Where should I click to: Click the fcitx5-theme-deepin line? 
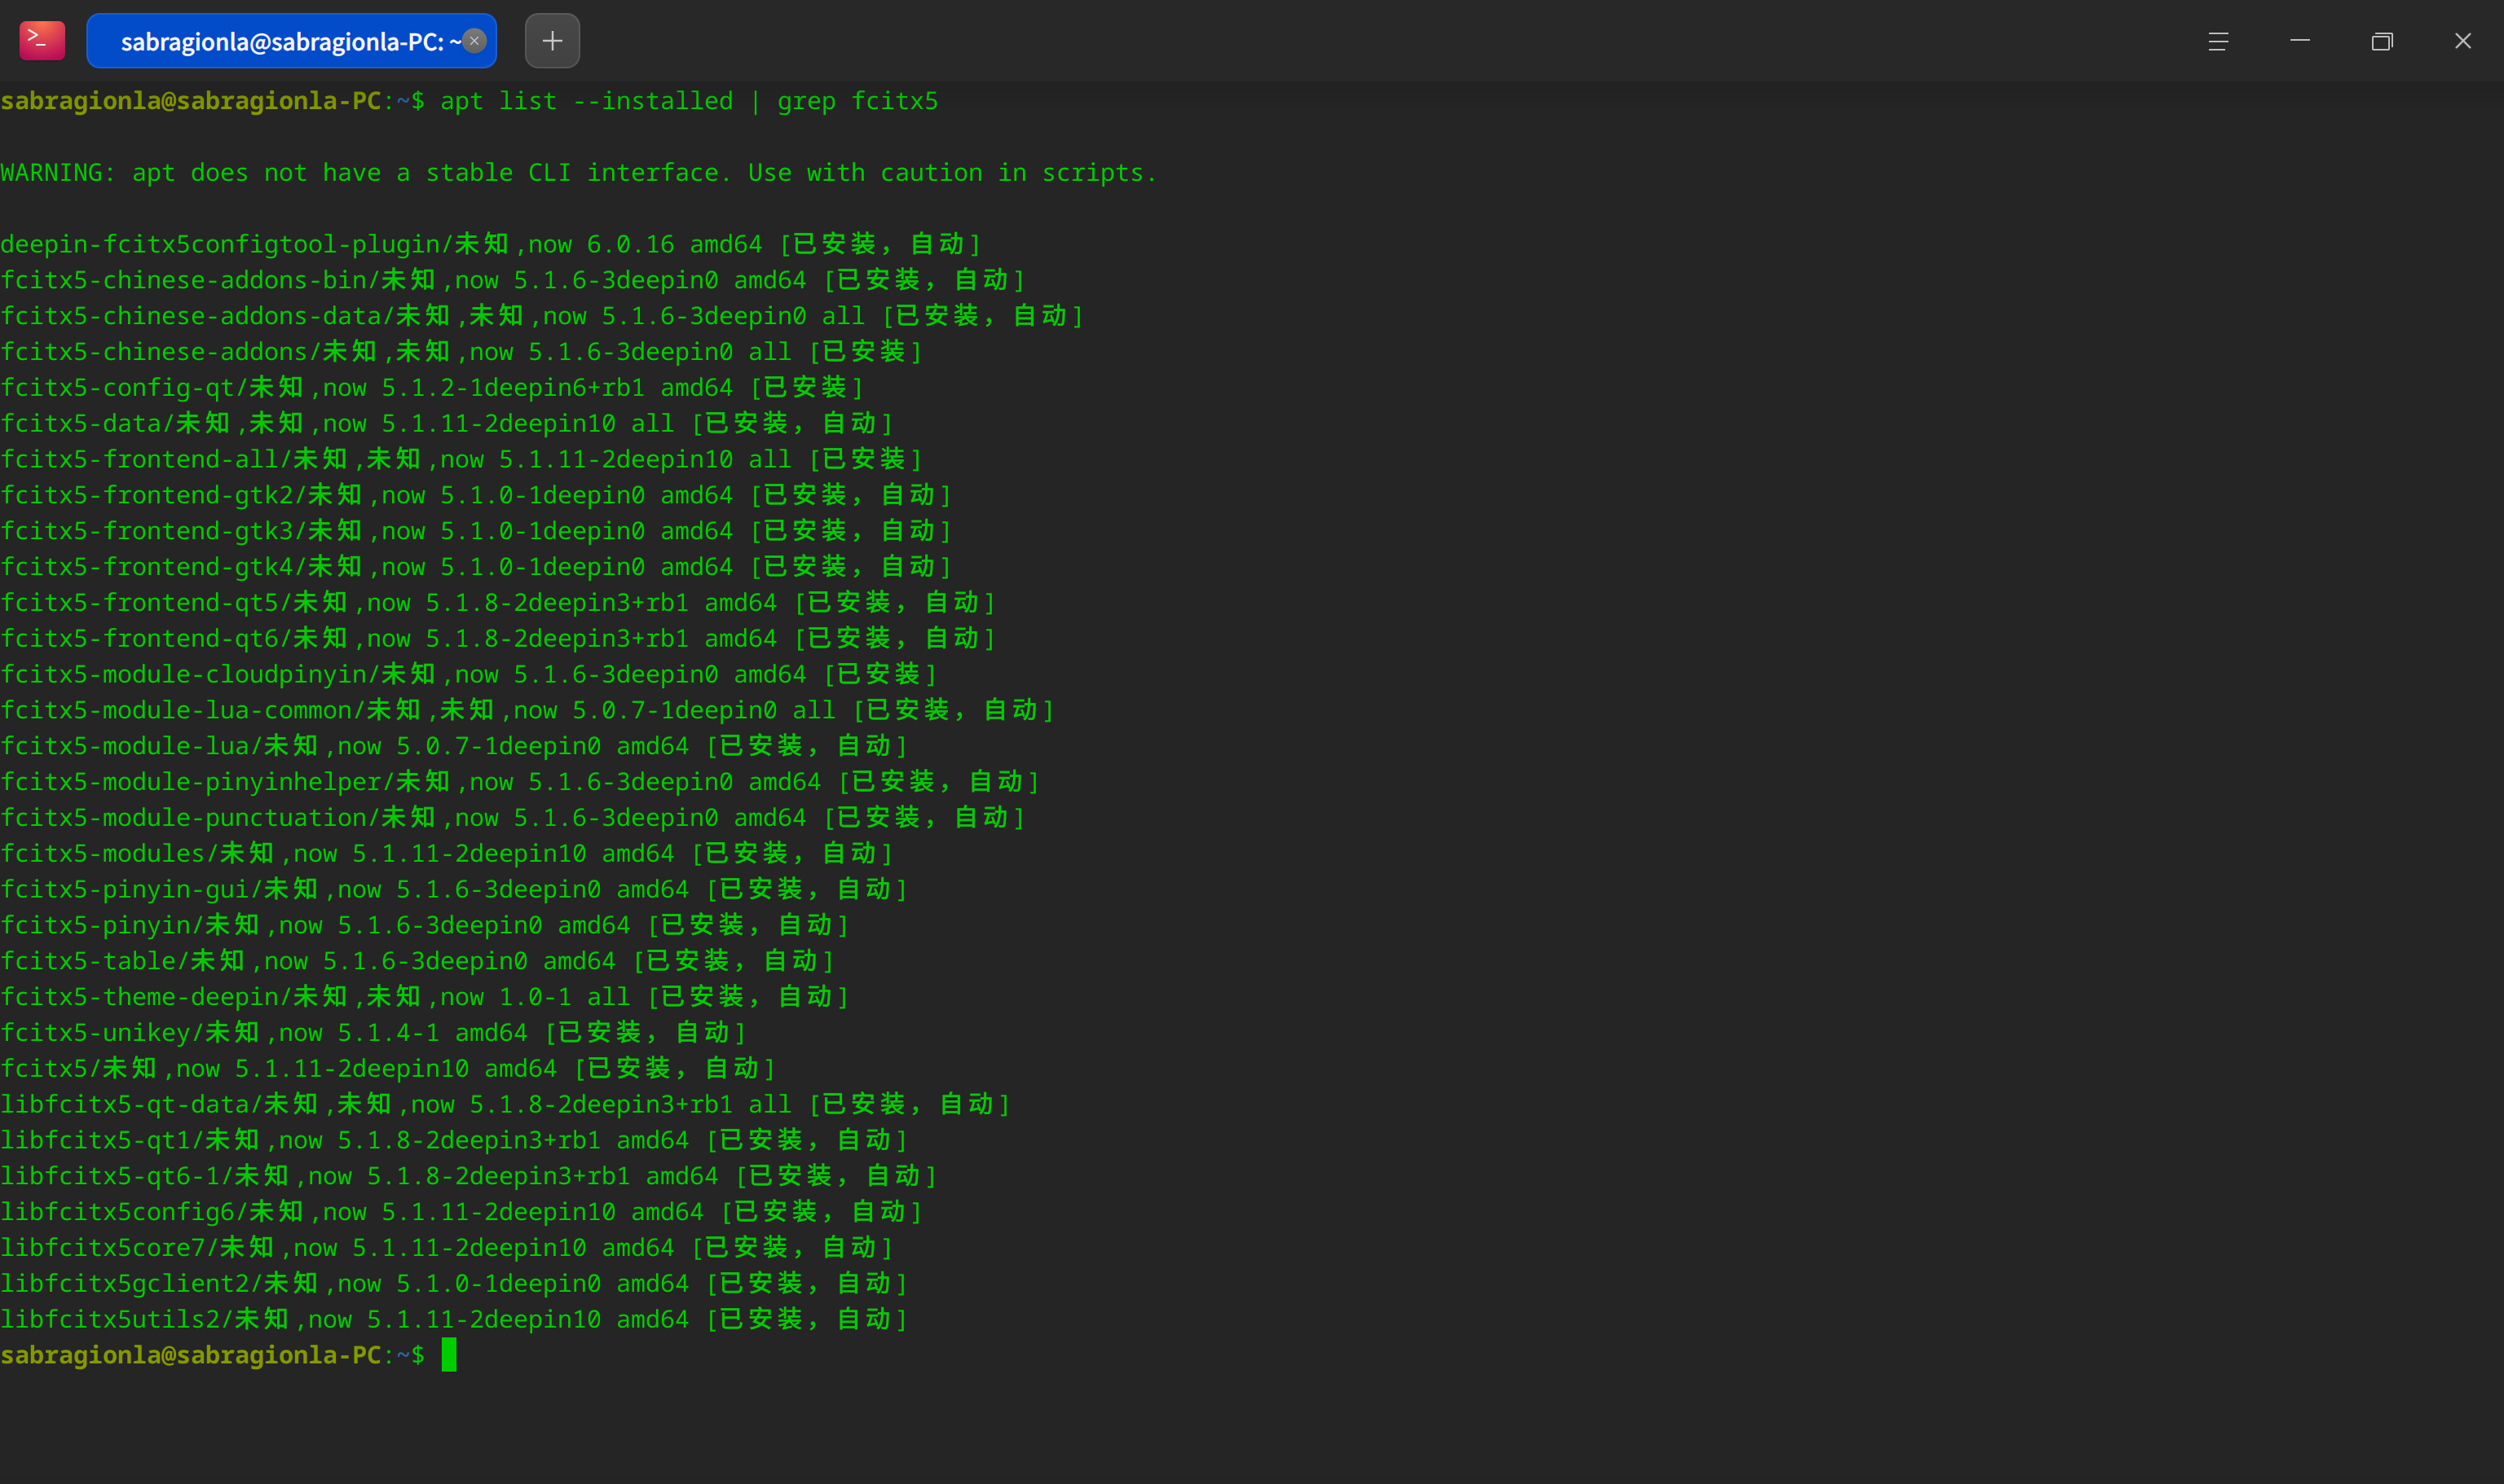425,997
